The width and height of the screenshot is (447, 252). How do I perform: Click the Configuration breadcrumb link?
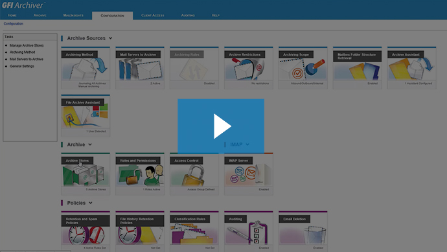[x=14, y=24]
